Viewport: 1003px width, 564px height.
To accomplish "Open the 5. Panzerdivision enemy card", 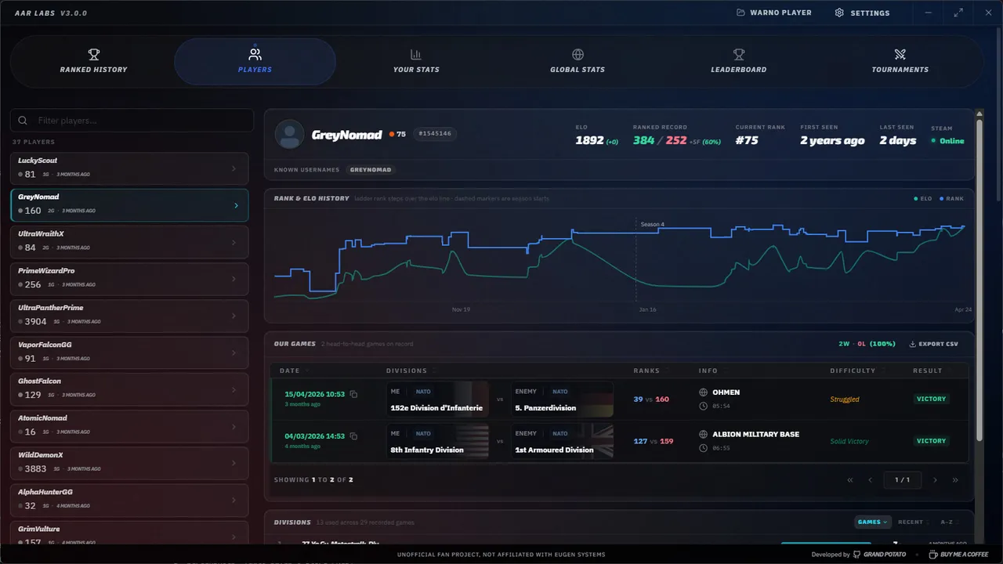I will click(x=561, y=399).
